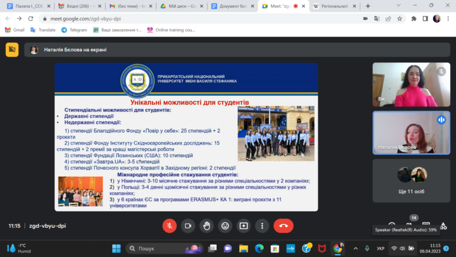Select Наталія Бєлова video tile

(411, 133)
